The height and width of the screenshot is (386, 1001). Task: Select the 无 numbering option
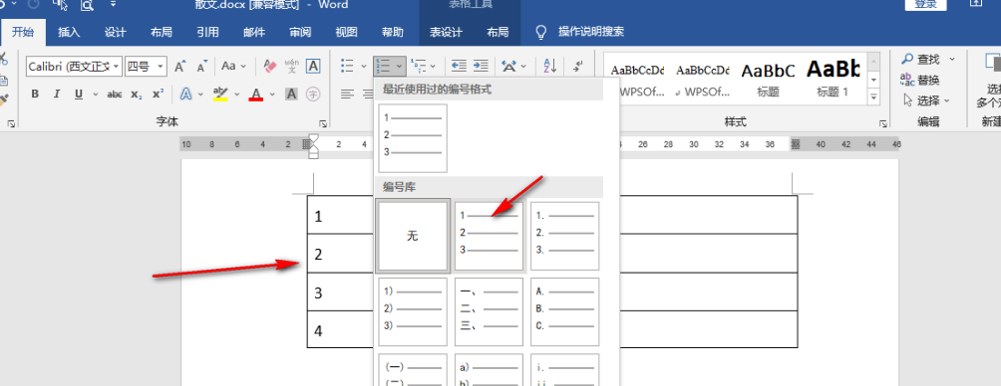tap(413, 236)
